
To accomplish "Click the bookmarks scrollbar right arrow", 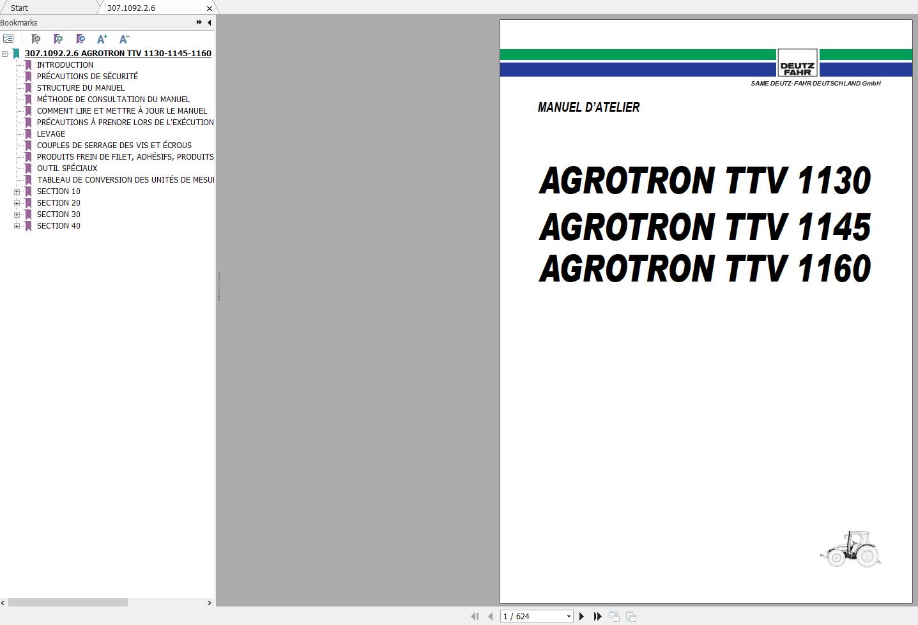I will (209, 603).
